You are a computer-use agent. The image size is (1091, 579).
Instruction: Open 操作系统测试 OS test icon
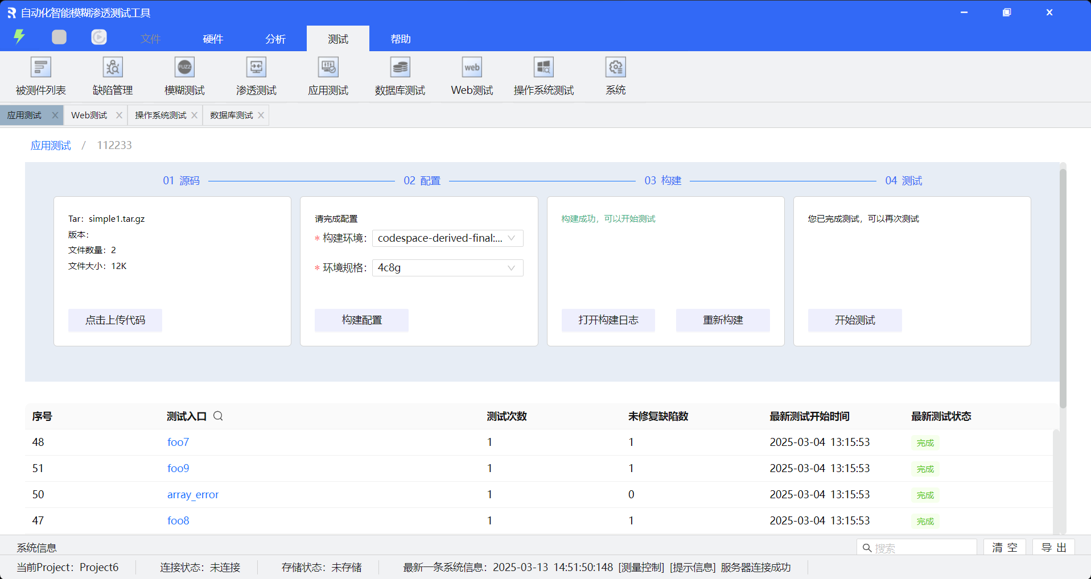pos(544,68)
